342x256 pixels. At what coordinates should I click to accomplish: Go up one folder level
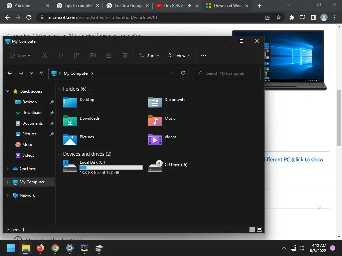tap(41, 73)
